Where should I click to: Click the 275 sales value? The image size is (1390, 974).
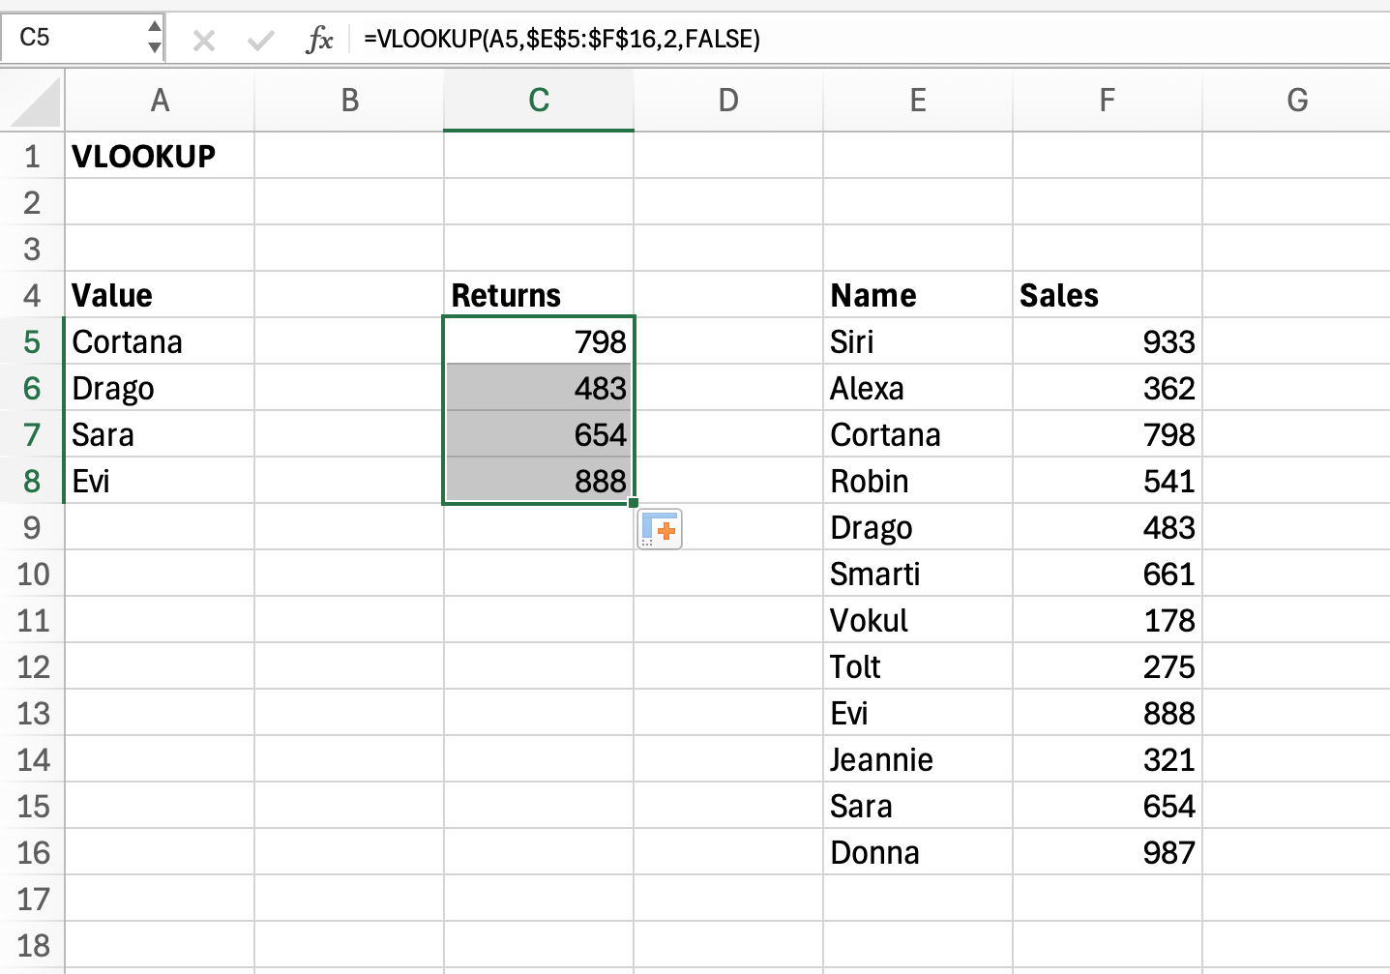(1108, 666)
